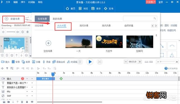Move scene down arrow in scene panel
The width and height of the screenshot is (180, 104).
pos(21,55)
